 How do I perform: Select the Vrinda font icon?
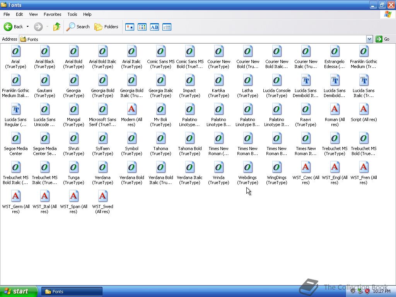(219, 168)
